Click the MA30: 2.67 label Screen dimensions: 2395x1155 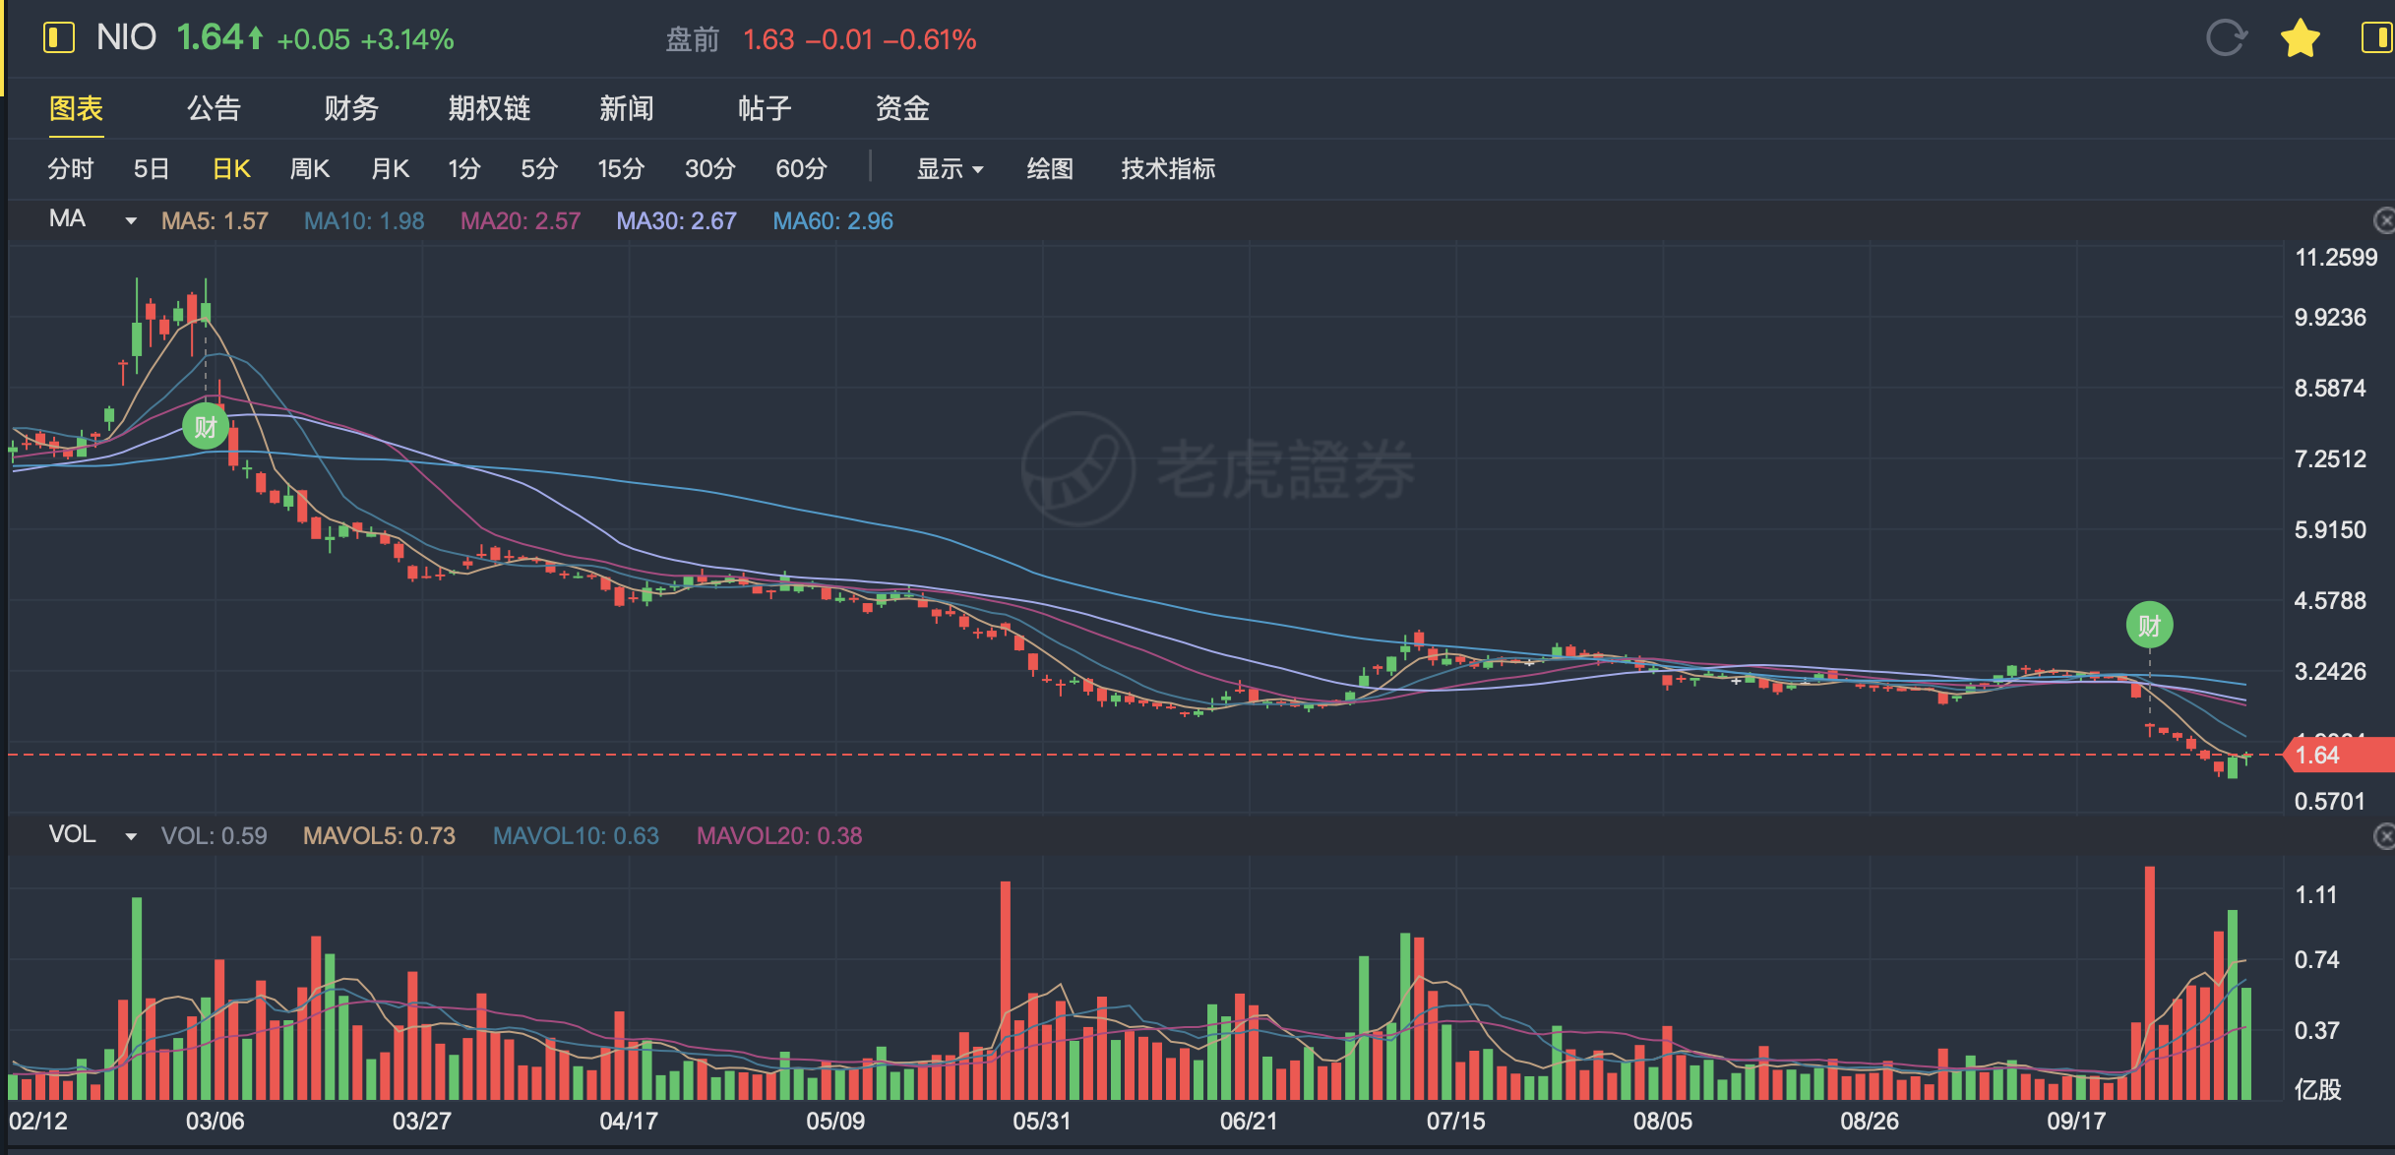tap(676, 221)
